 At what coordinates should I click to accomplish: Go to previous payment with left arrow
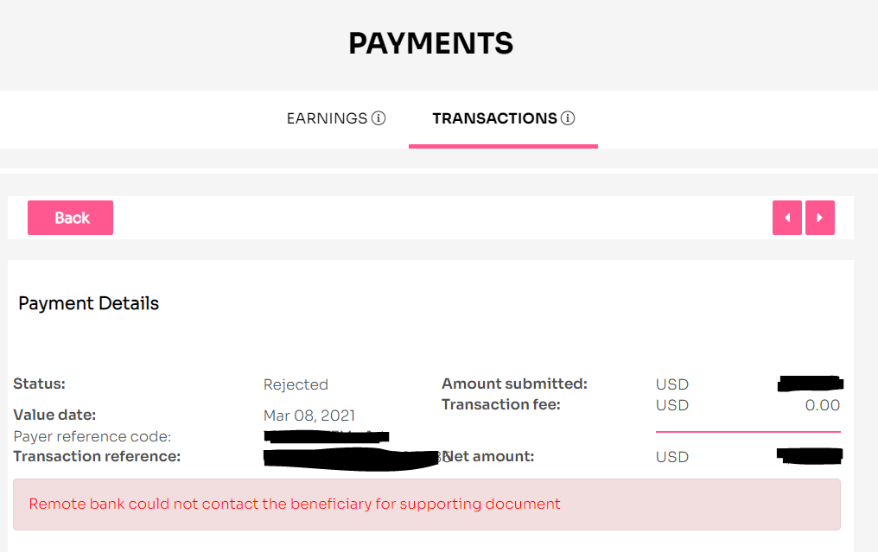(786, 218)
